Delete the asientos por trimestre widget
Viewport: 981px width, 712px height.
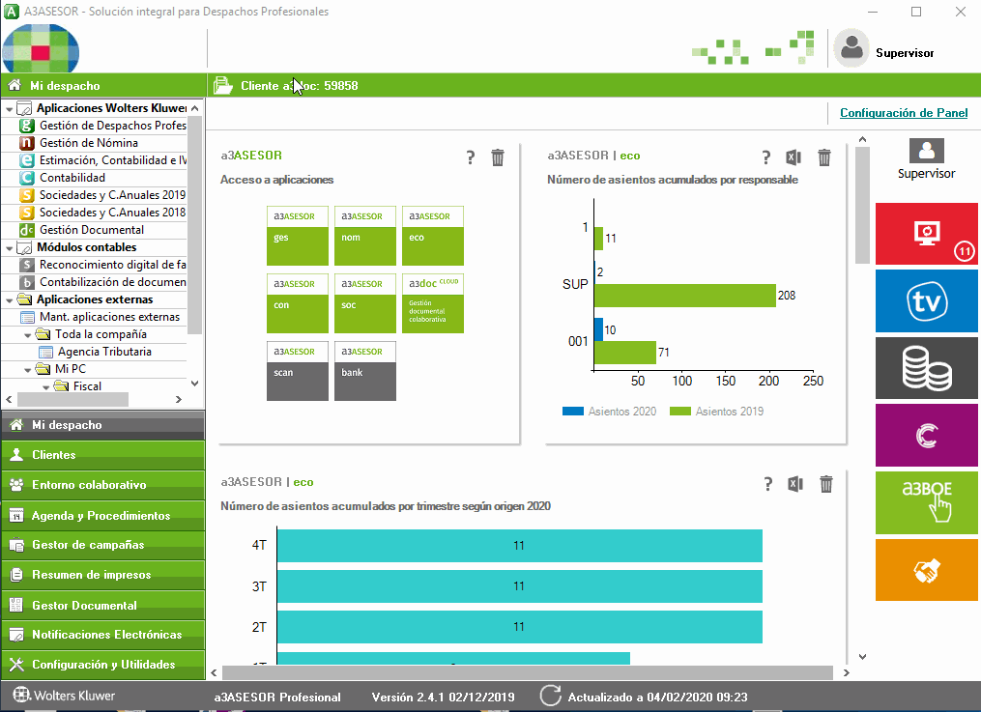pyautogui.click(x=826, y=484)
